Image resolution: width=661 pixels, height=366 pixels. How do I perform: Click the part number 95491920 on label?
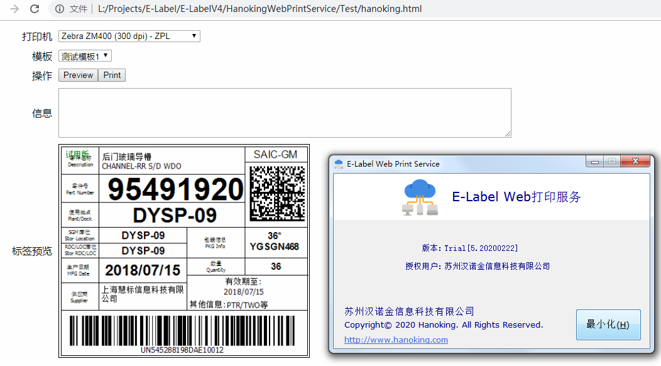pyautogui.click(x=175, y=189)
